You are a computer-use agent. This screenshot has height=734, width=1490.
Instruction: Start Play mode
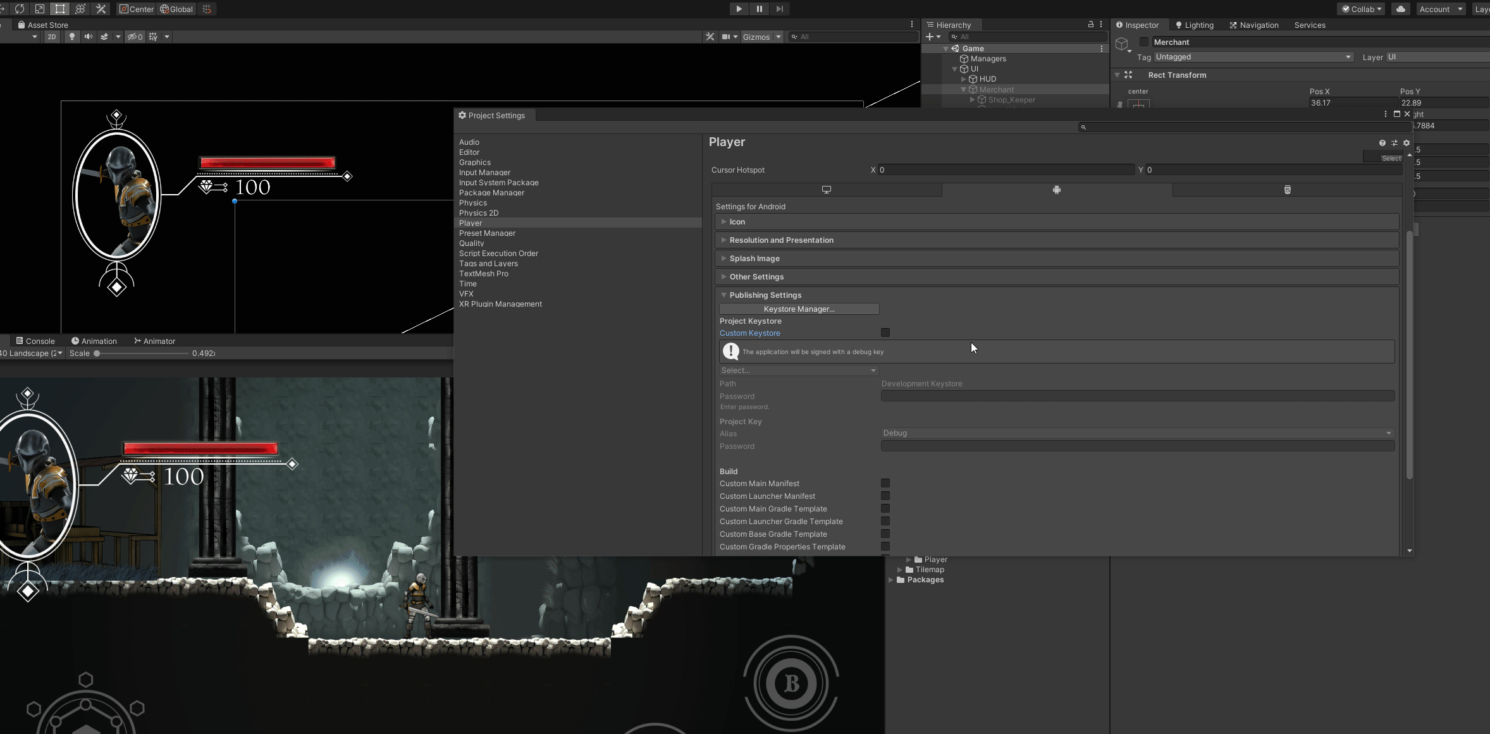click(x=739, y=9)
